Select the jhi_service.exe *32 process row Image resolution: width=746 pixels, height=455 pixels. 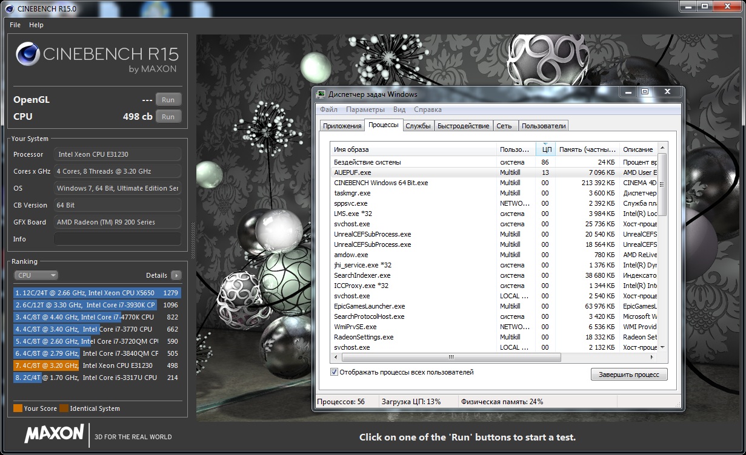tap(494, 265)
